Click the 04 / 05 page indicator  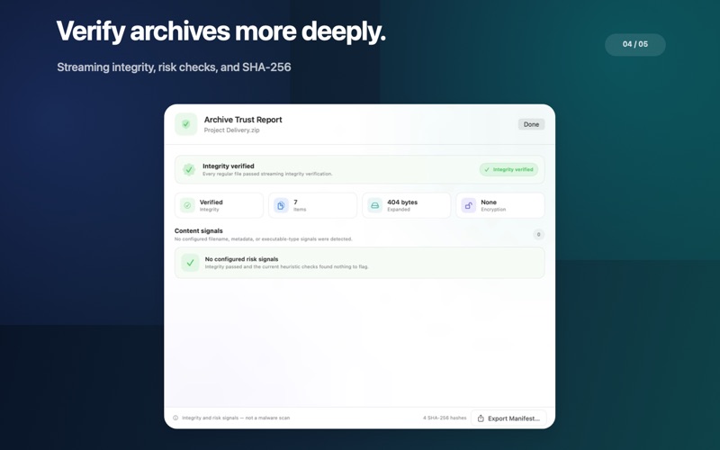[635, 44]
